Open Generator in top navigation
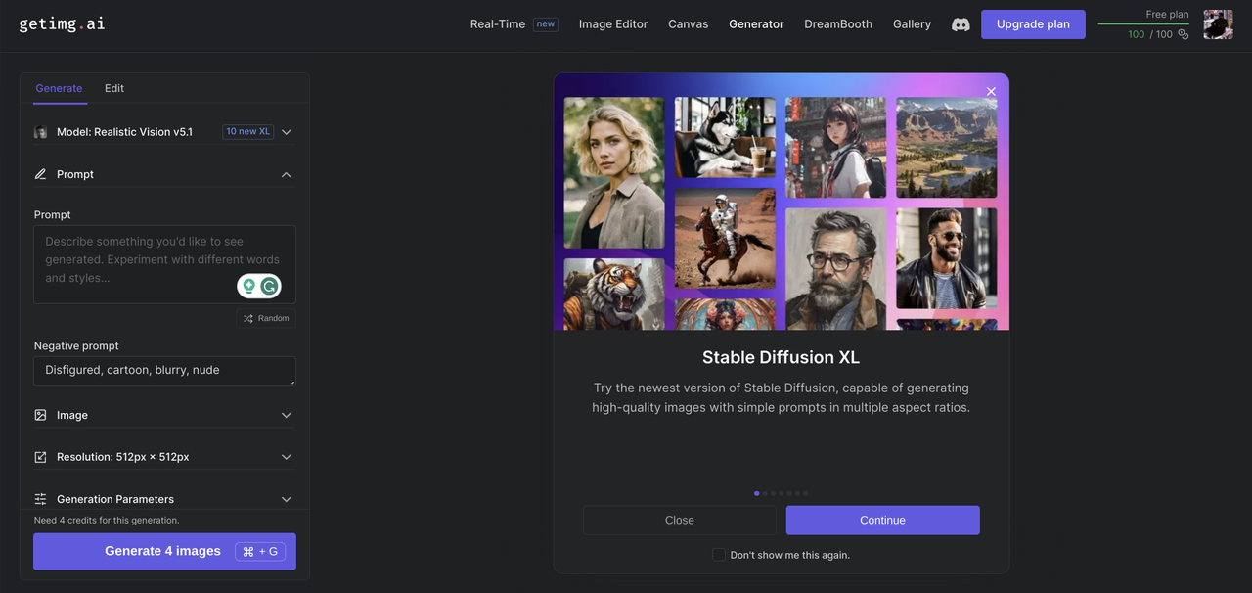This screenshot has width=1252, height=593. (756, 24)
